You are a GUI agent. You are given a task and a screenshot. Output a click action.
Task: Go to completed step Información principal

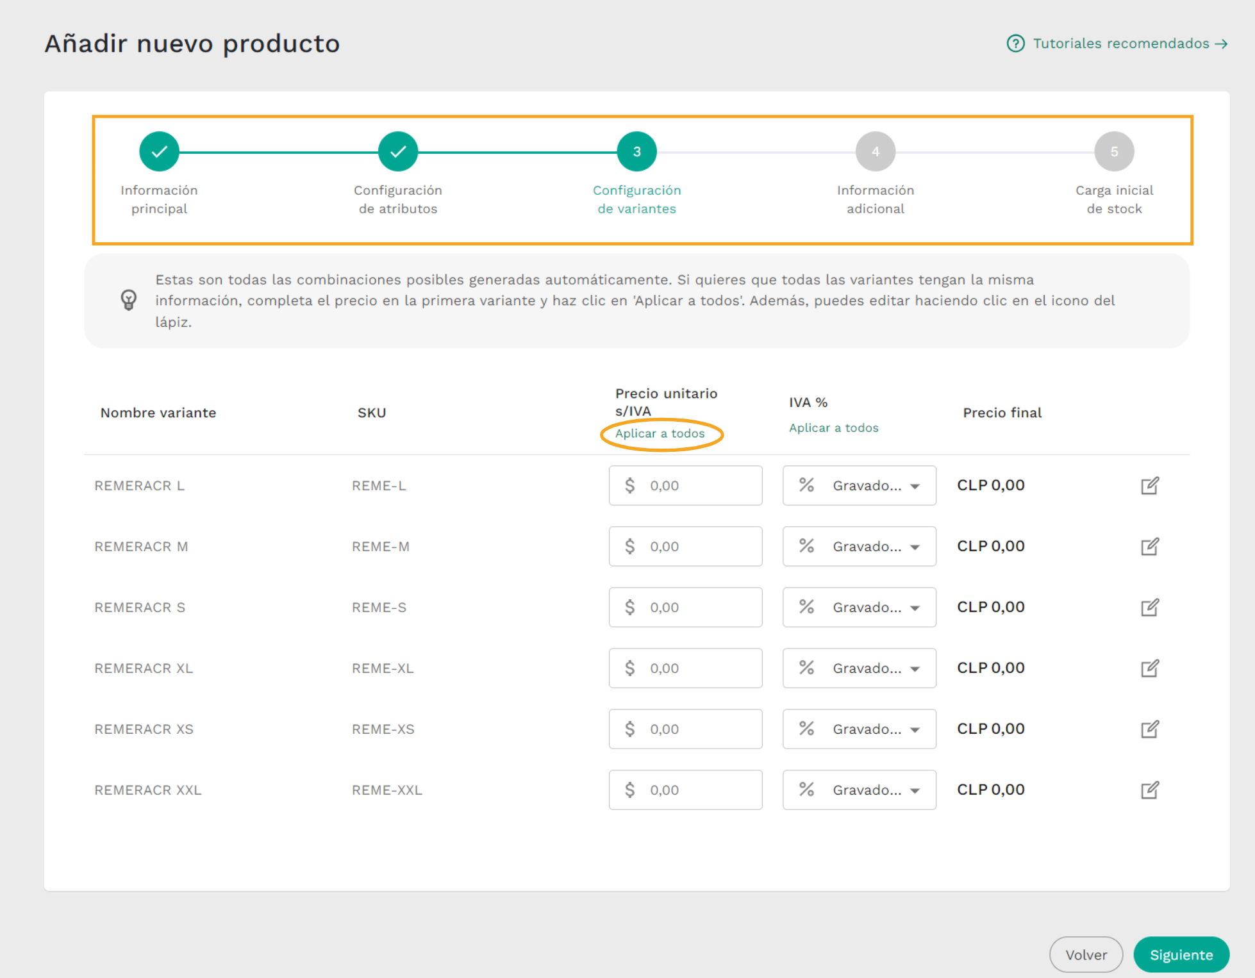pyautogui.click(x=159, y=152)
